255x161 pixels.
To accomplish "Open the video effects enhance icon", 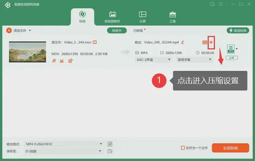I will point(54,61).
